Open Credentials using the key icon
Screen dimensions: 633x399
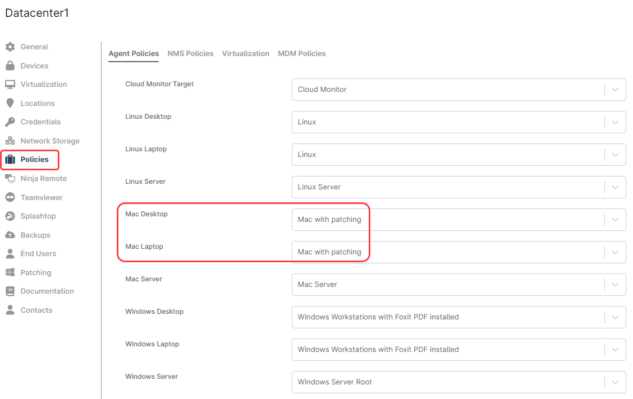(10, 122)
